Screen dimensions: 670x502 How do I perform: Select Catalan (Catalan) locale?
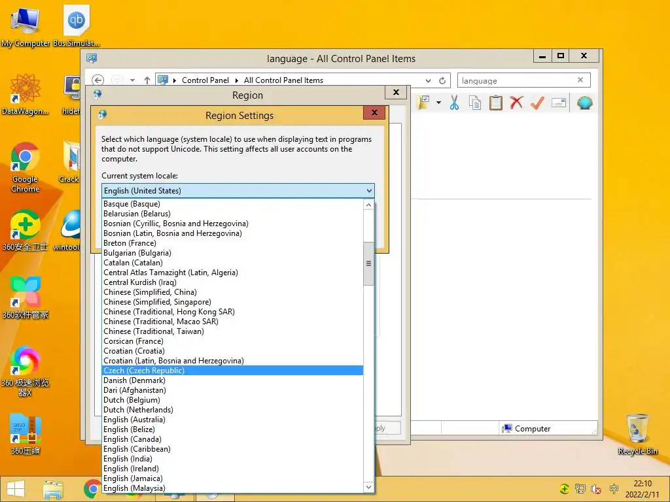click(x=232, y=263)
